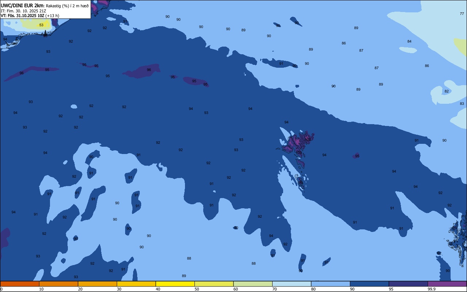Click the (+13 h) forecast offset text

52,16
